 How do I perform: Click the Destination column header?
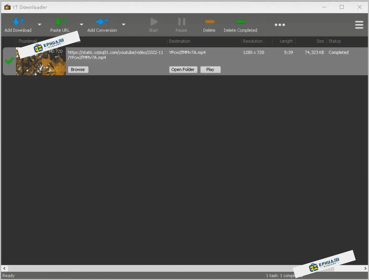point(179,41)
